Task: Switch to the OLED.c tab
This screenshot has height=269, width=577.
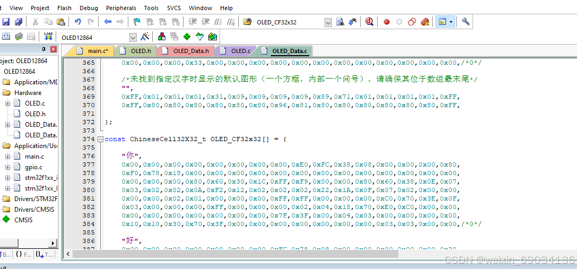Action: tap(235, 51)
